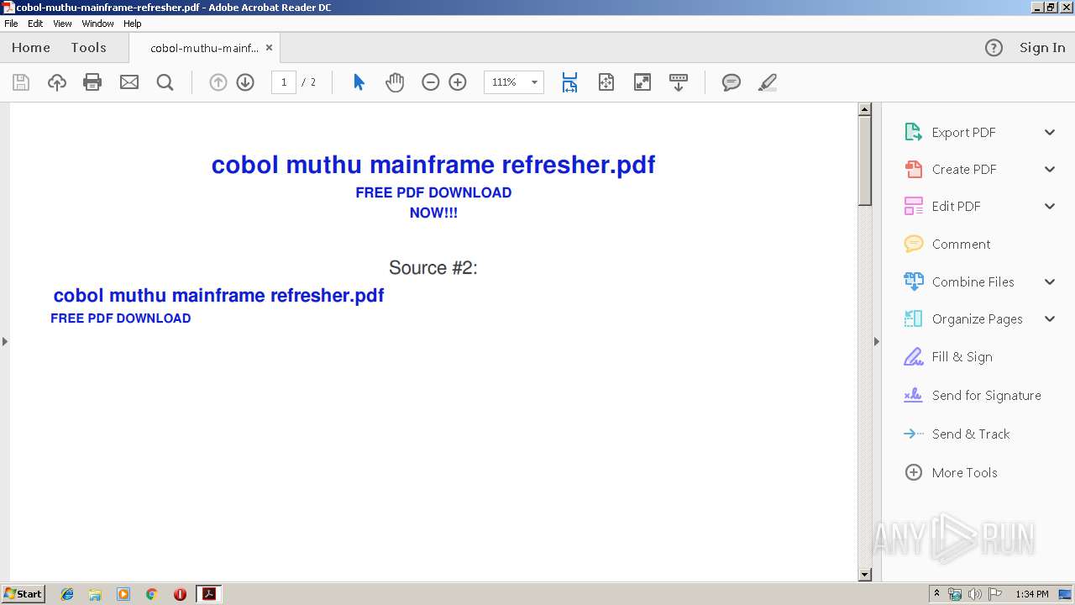Open Opera browser from taskbar
1075x605 pixels.
180,594
